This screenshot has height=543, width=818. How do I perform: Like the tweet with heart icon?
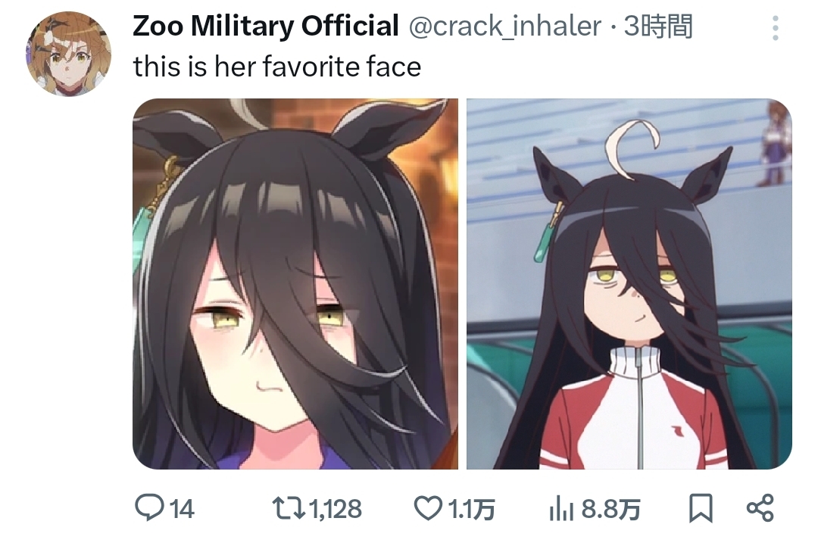click(x=428, y=508)
